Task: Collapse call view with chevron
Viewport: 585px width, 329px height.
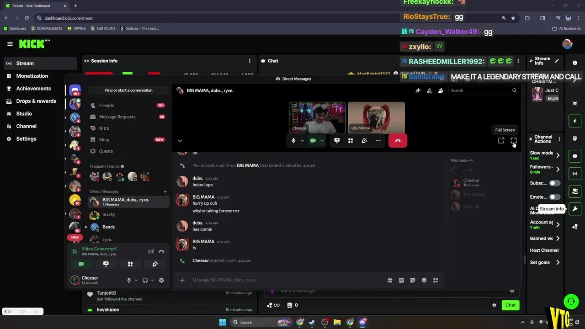Action: click(x=180, y=141)
